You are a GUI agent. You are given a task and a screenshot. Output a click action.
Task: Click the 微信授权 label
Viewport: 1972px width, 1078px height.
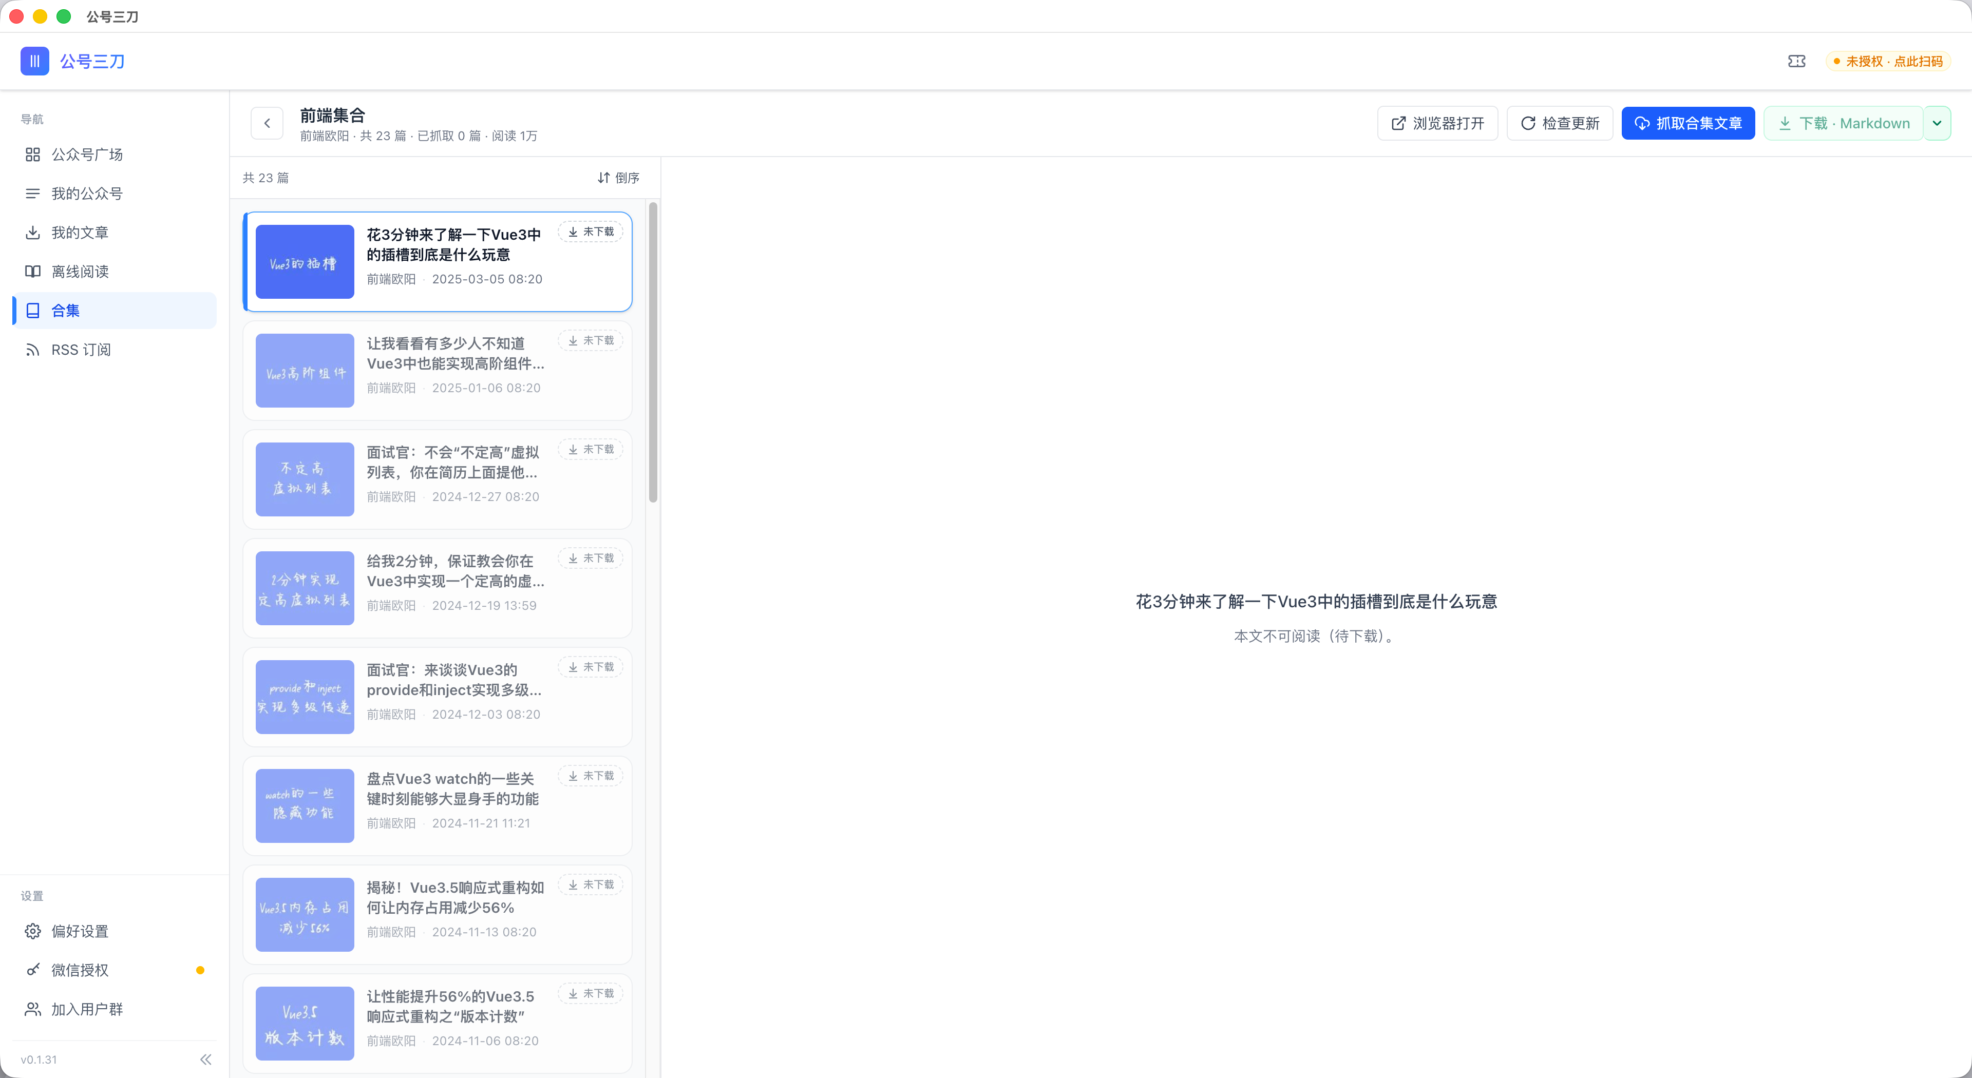(x=80, y=970)
